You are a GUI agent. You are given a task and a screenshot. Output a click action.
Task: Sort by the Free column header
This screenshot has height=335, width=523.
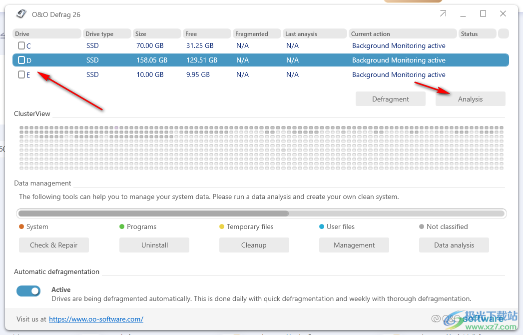tap(207, 33)
